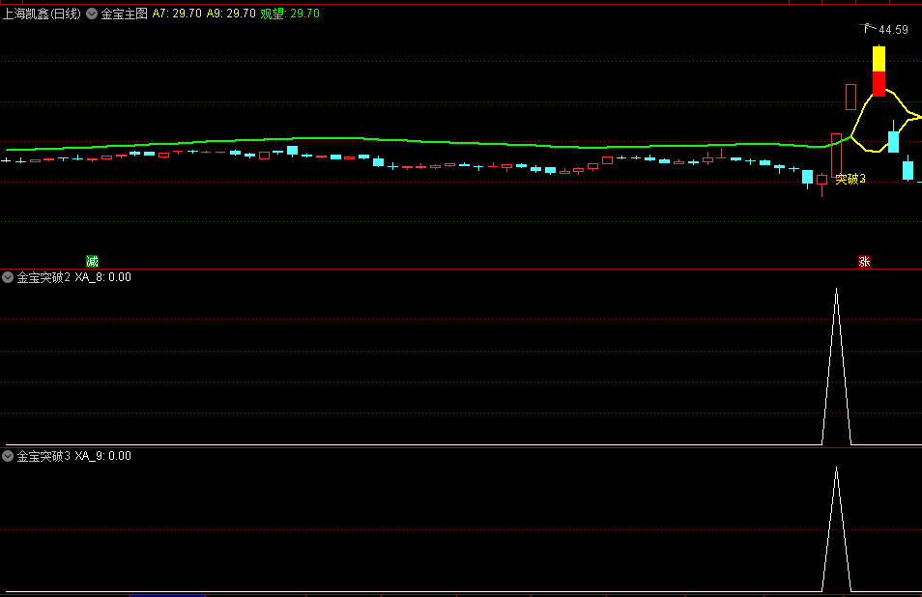Click the green 减 marker icon

pyautogui.click(x=93, y=262)
